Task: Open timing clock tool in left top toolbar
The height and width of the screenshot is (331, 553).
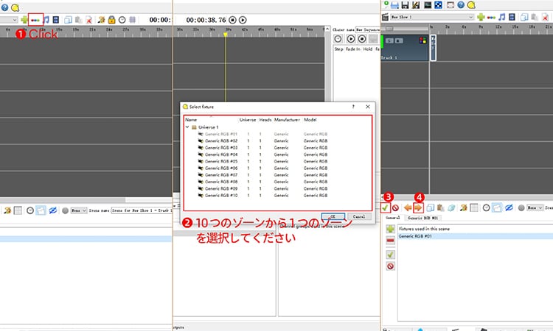Action: pyautogui.click(x=122, y=20)
